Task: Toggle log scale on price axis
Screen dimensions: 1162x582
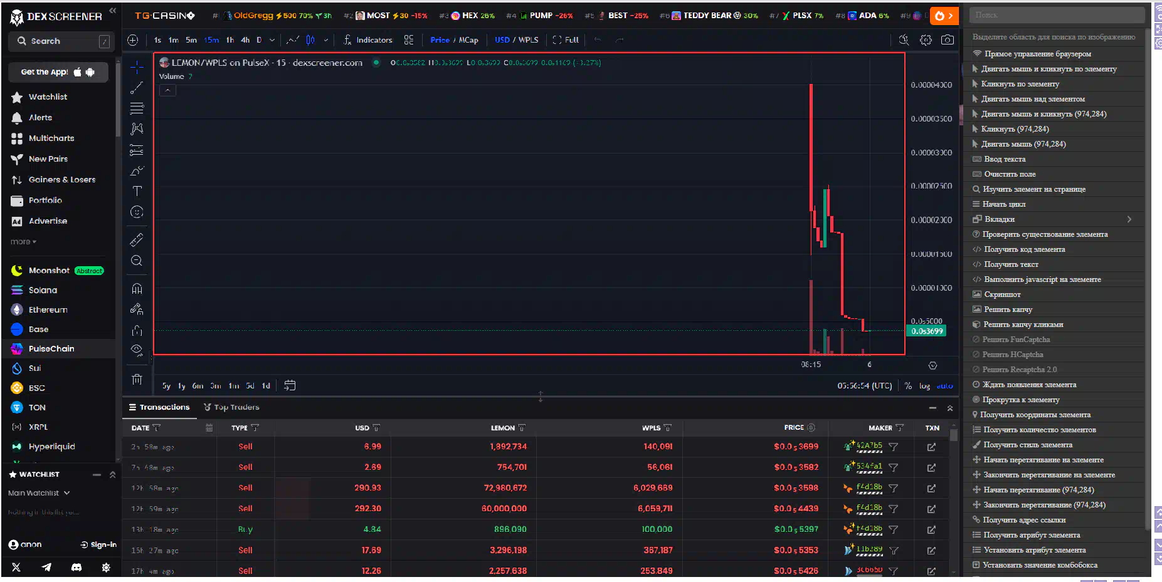Action: 924,386
